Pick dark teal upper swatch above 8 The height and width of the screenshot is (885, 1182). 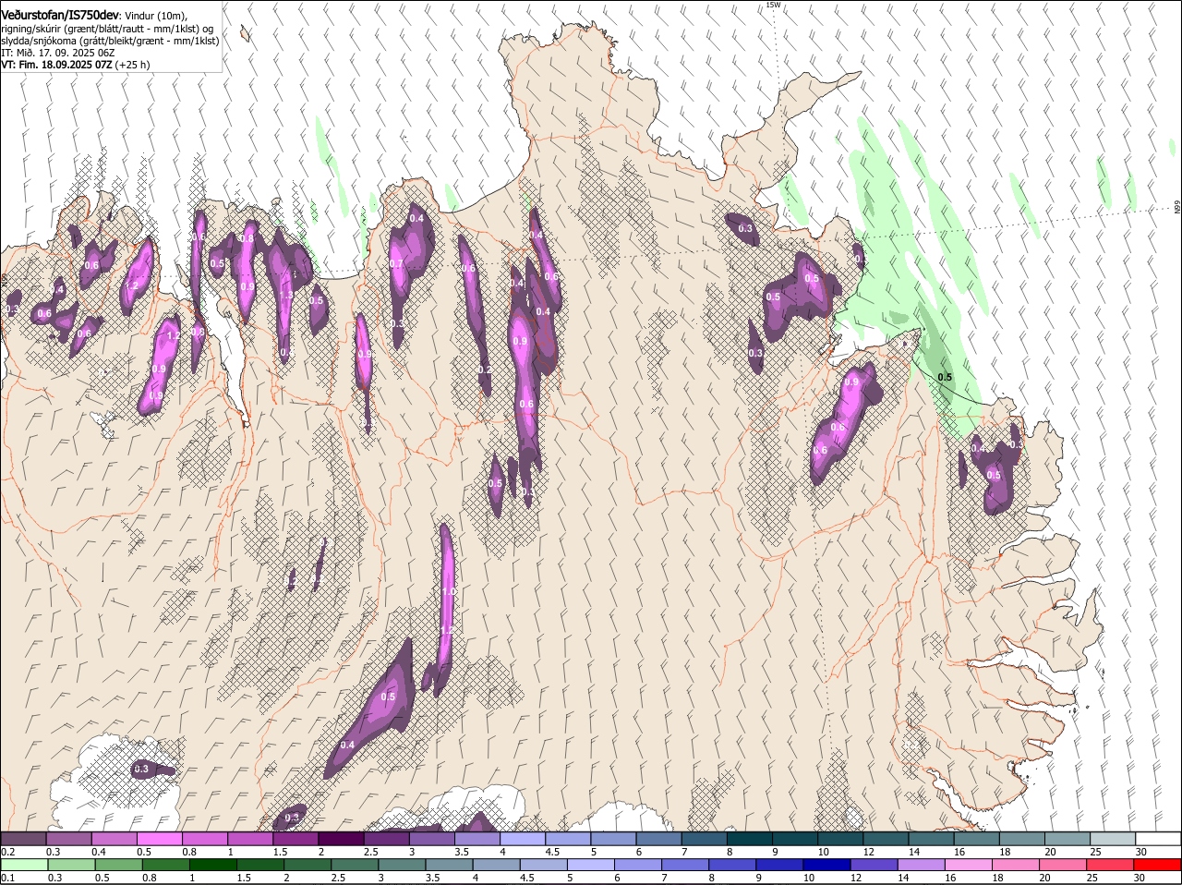pyautogui.click(x=750, y=838)
